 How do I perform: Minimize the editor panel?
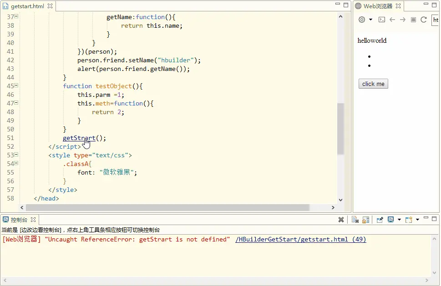pos(338,4)
